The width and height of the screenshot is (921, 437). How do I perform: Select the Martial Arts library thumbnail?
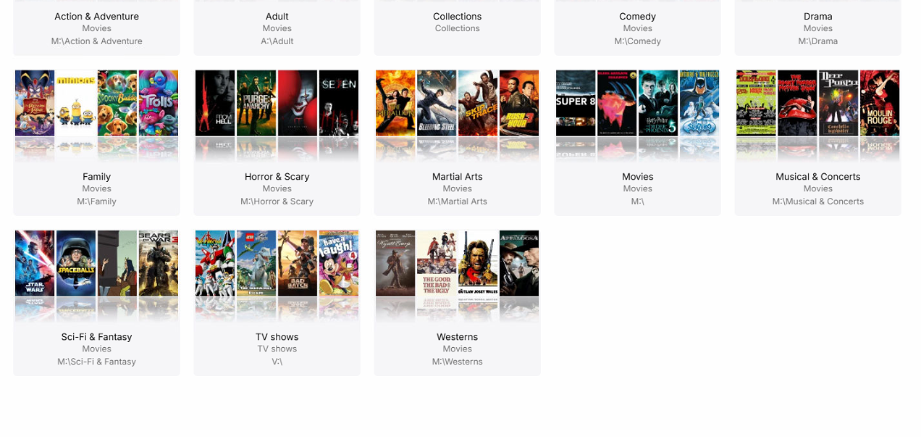click(x=457, y=116)
